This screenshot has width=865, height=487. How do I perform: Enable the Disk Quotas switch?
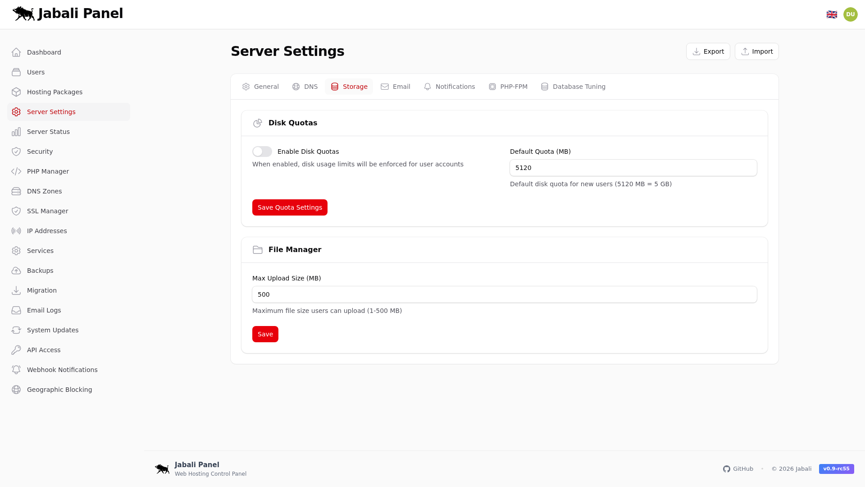[262, 152]
